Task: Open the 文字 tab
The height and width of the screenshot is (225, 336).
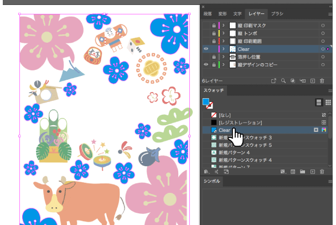Action: coord(237,13)
